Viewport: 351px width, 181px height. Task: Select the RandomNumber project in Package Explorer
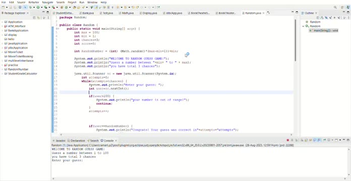18,69
